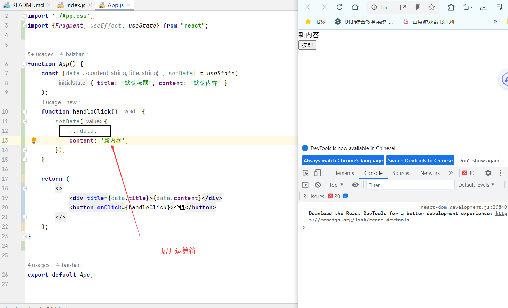The width and height of the screenshot is (508, 308).
Task: Toggle the device toolbar icon
Action: (x=318, y=173)
